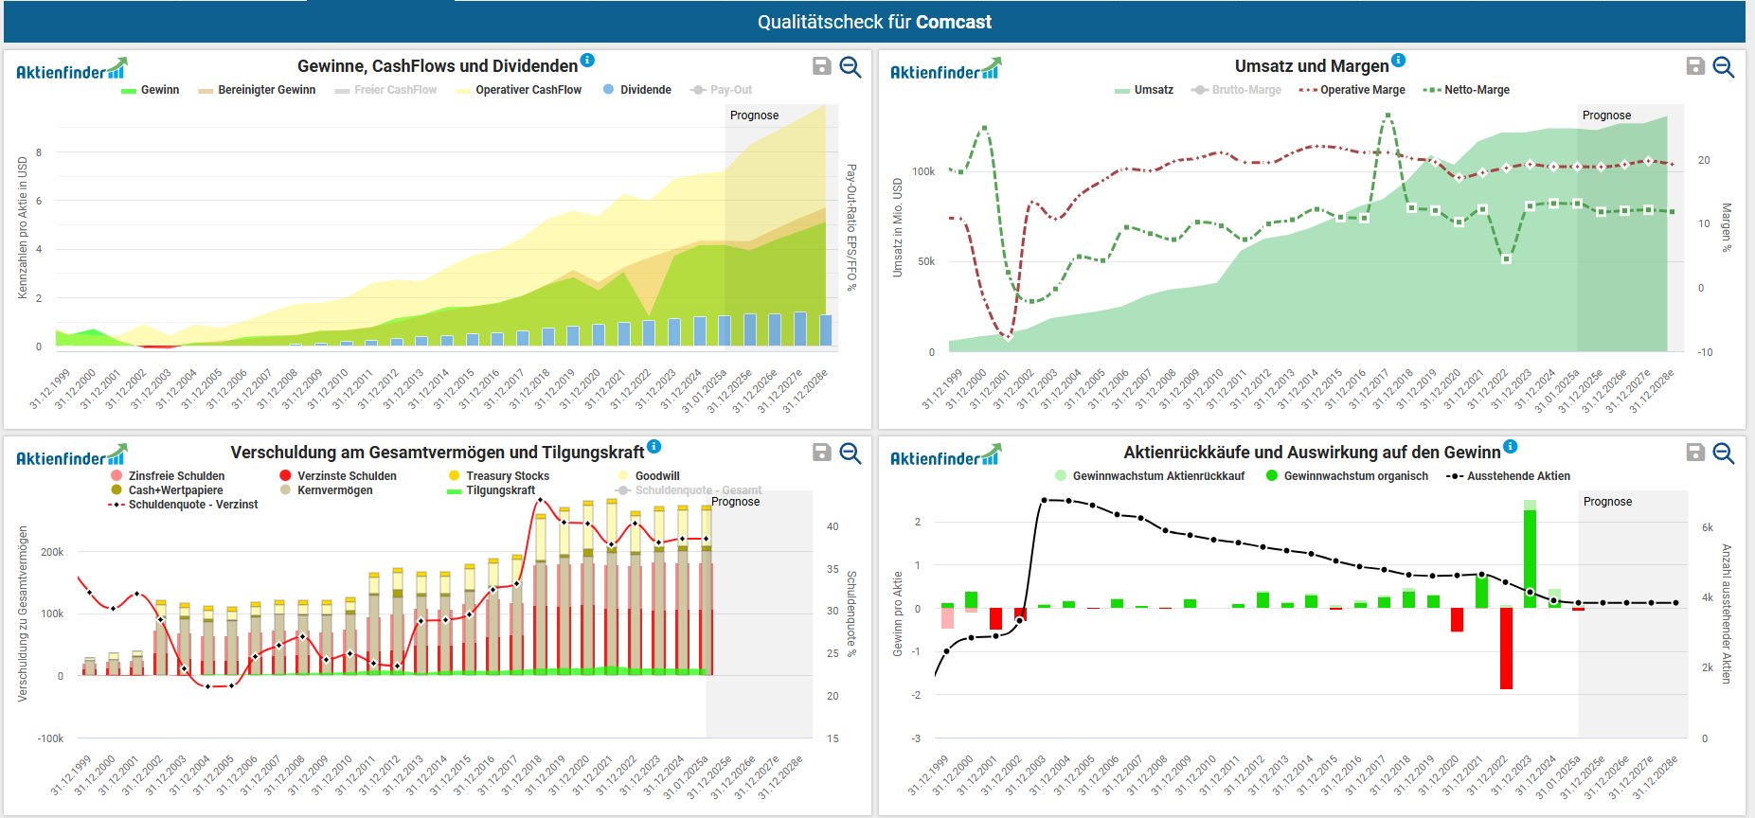Save the Gewinne, CashFlows und Dividenden chart
Viewport: 1755px width, 818px height.
[822, 66]
